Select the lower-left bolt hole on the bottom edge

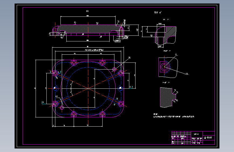point(74,114)
